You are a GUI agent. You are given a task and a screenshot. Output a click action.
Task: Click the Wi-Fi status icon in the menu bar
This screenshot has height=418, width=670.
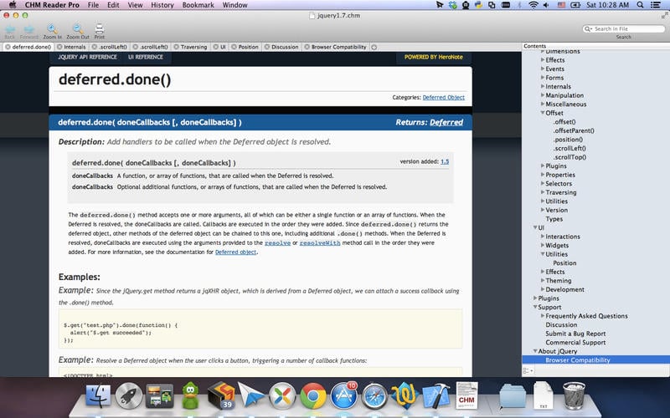[533, 5]
